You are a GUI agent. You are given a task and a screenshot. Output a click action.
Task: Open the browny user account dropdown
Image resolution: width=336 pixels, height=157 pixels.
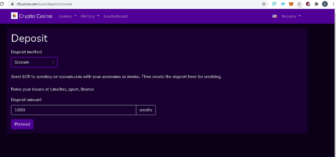(291, 16)
